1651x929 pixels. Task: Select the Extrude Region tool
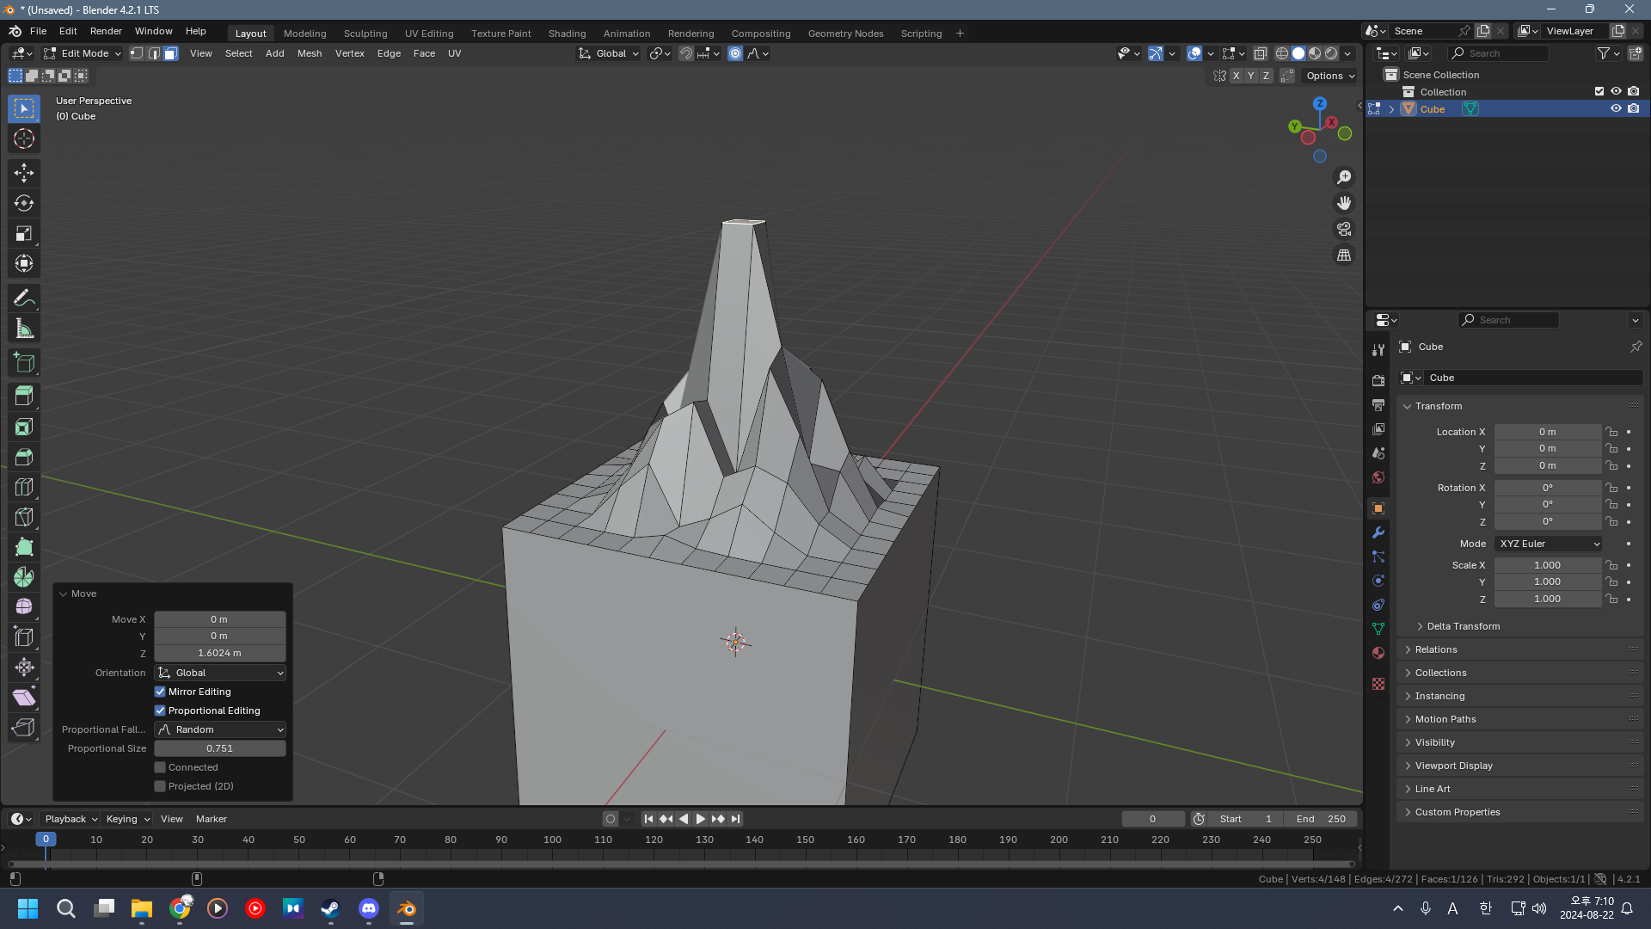point(24,397)
